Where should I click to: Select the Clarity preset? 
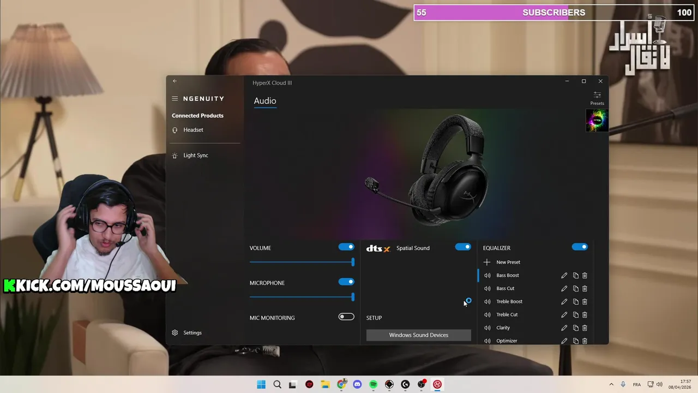(503, 327)
